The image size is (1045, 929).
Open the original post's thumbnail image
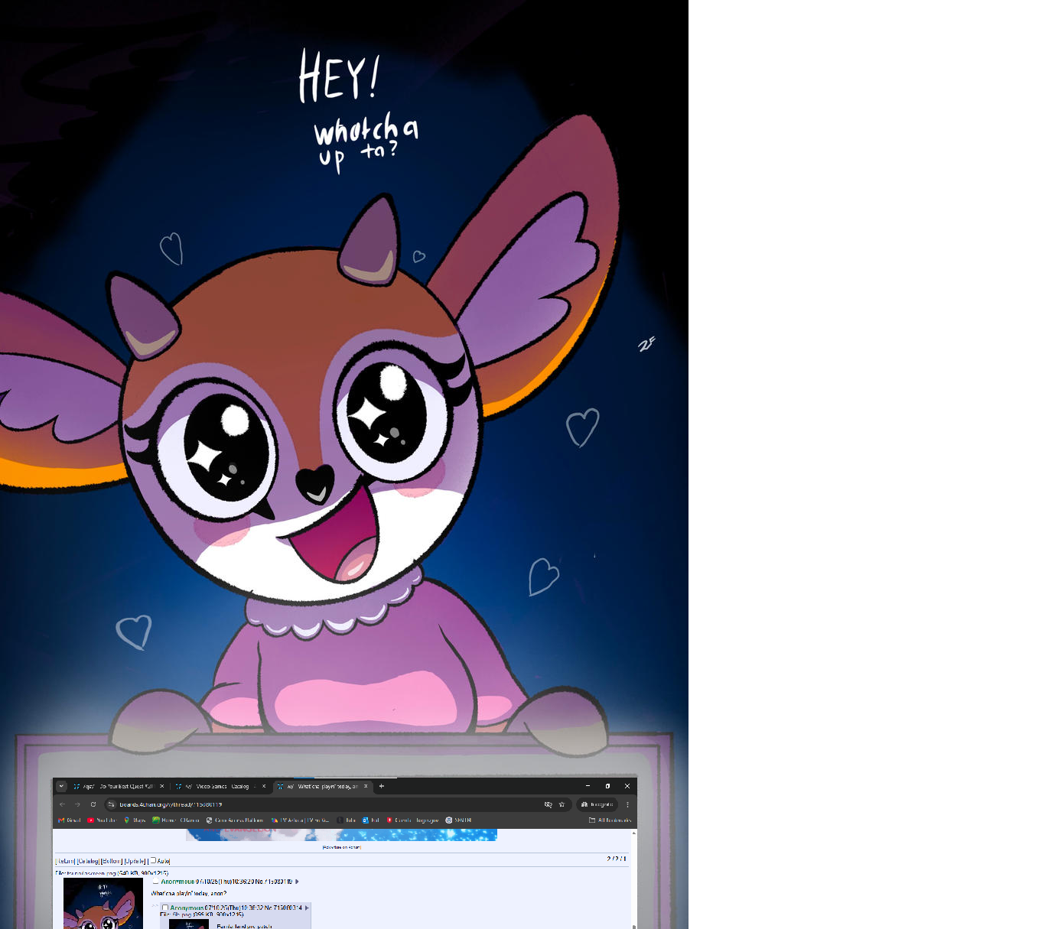pos(103,903)
